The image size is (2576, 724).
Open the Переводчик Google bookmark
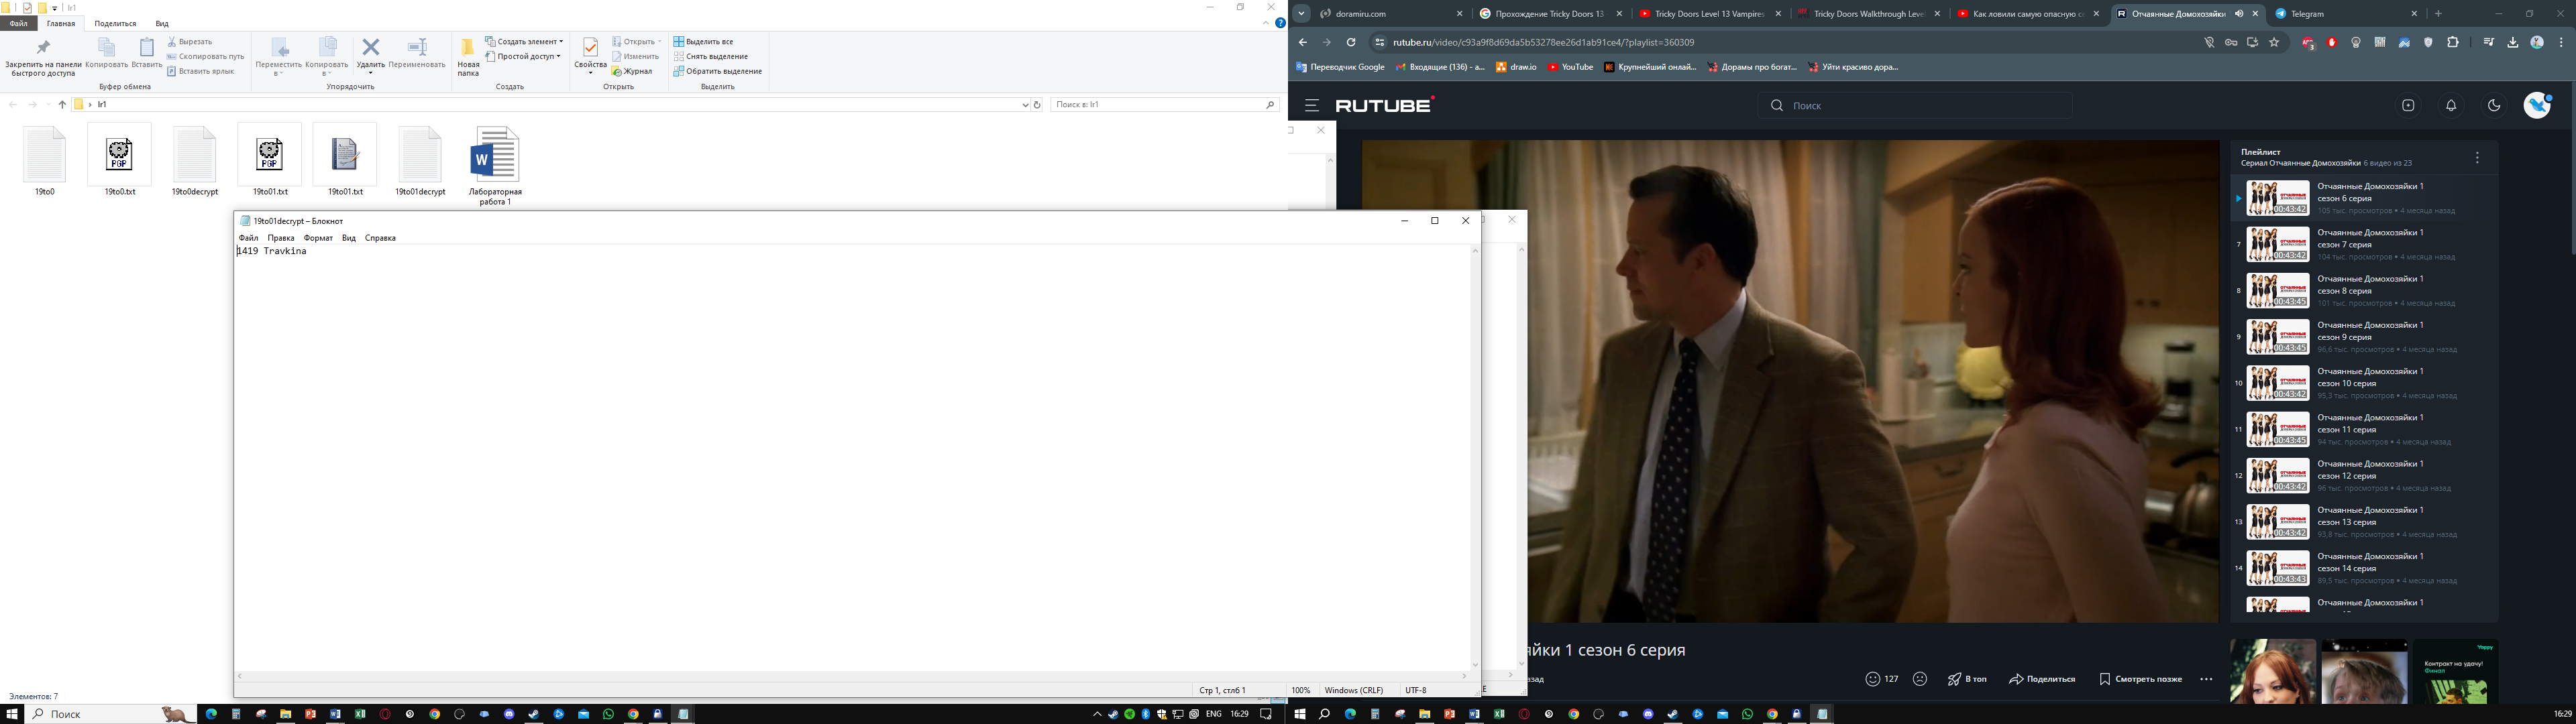[x=1340, y=67]
